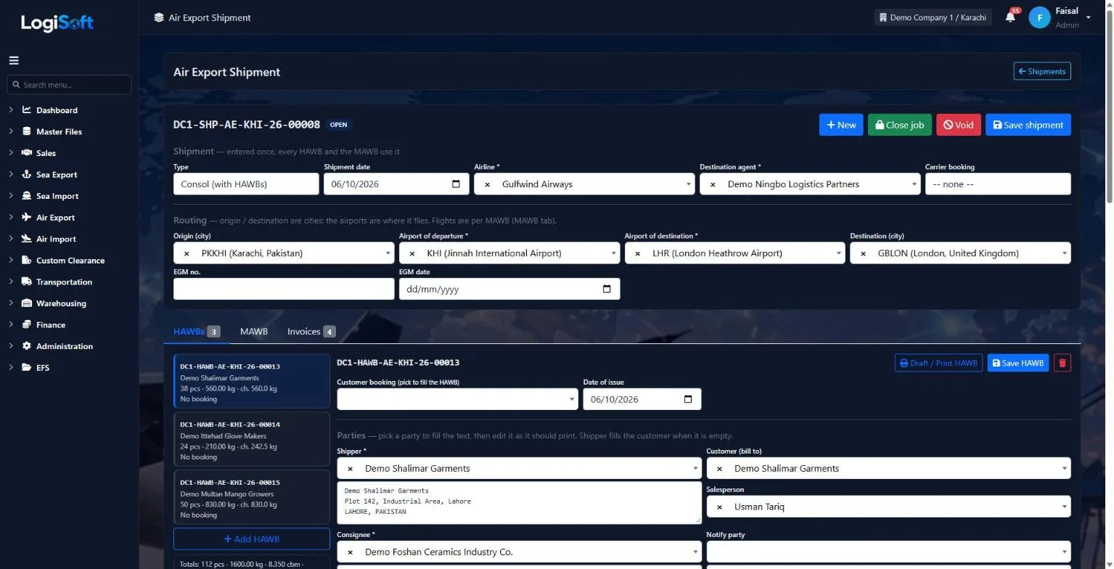
Task: Open the Customer booking dropdown
Action: (x=457, y=399)
